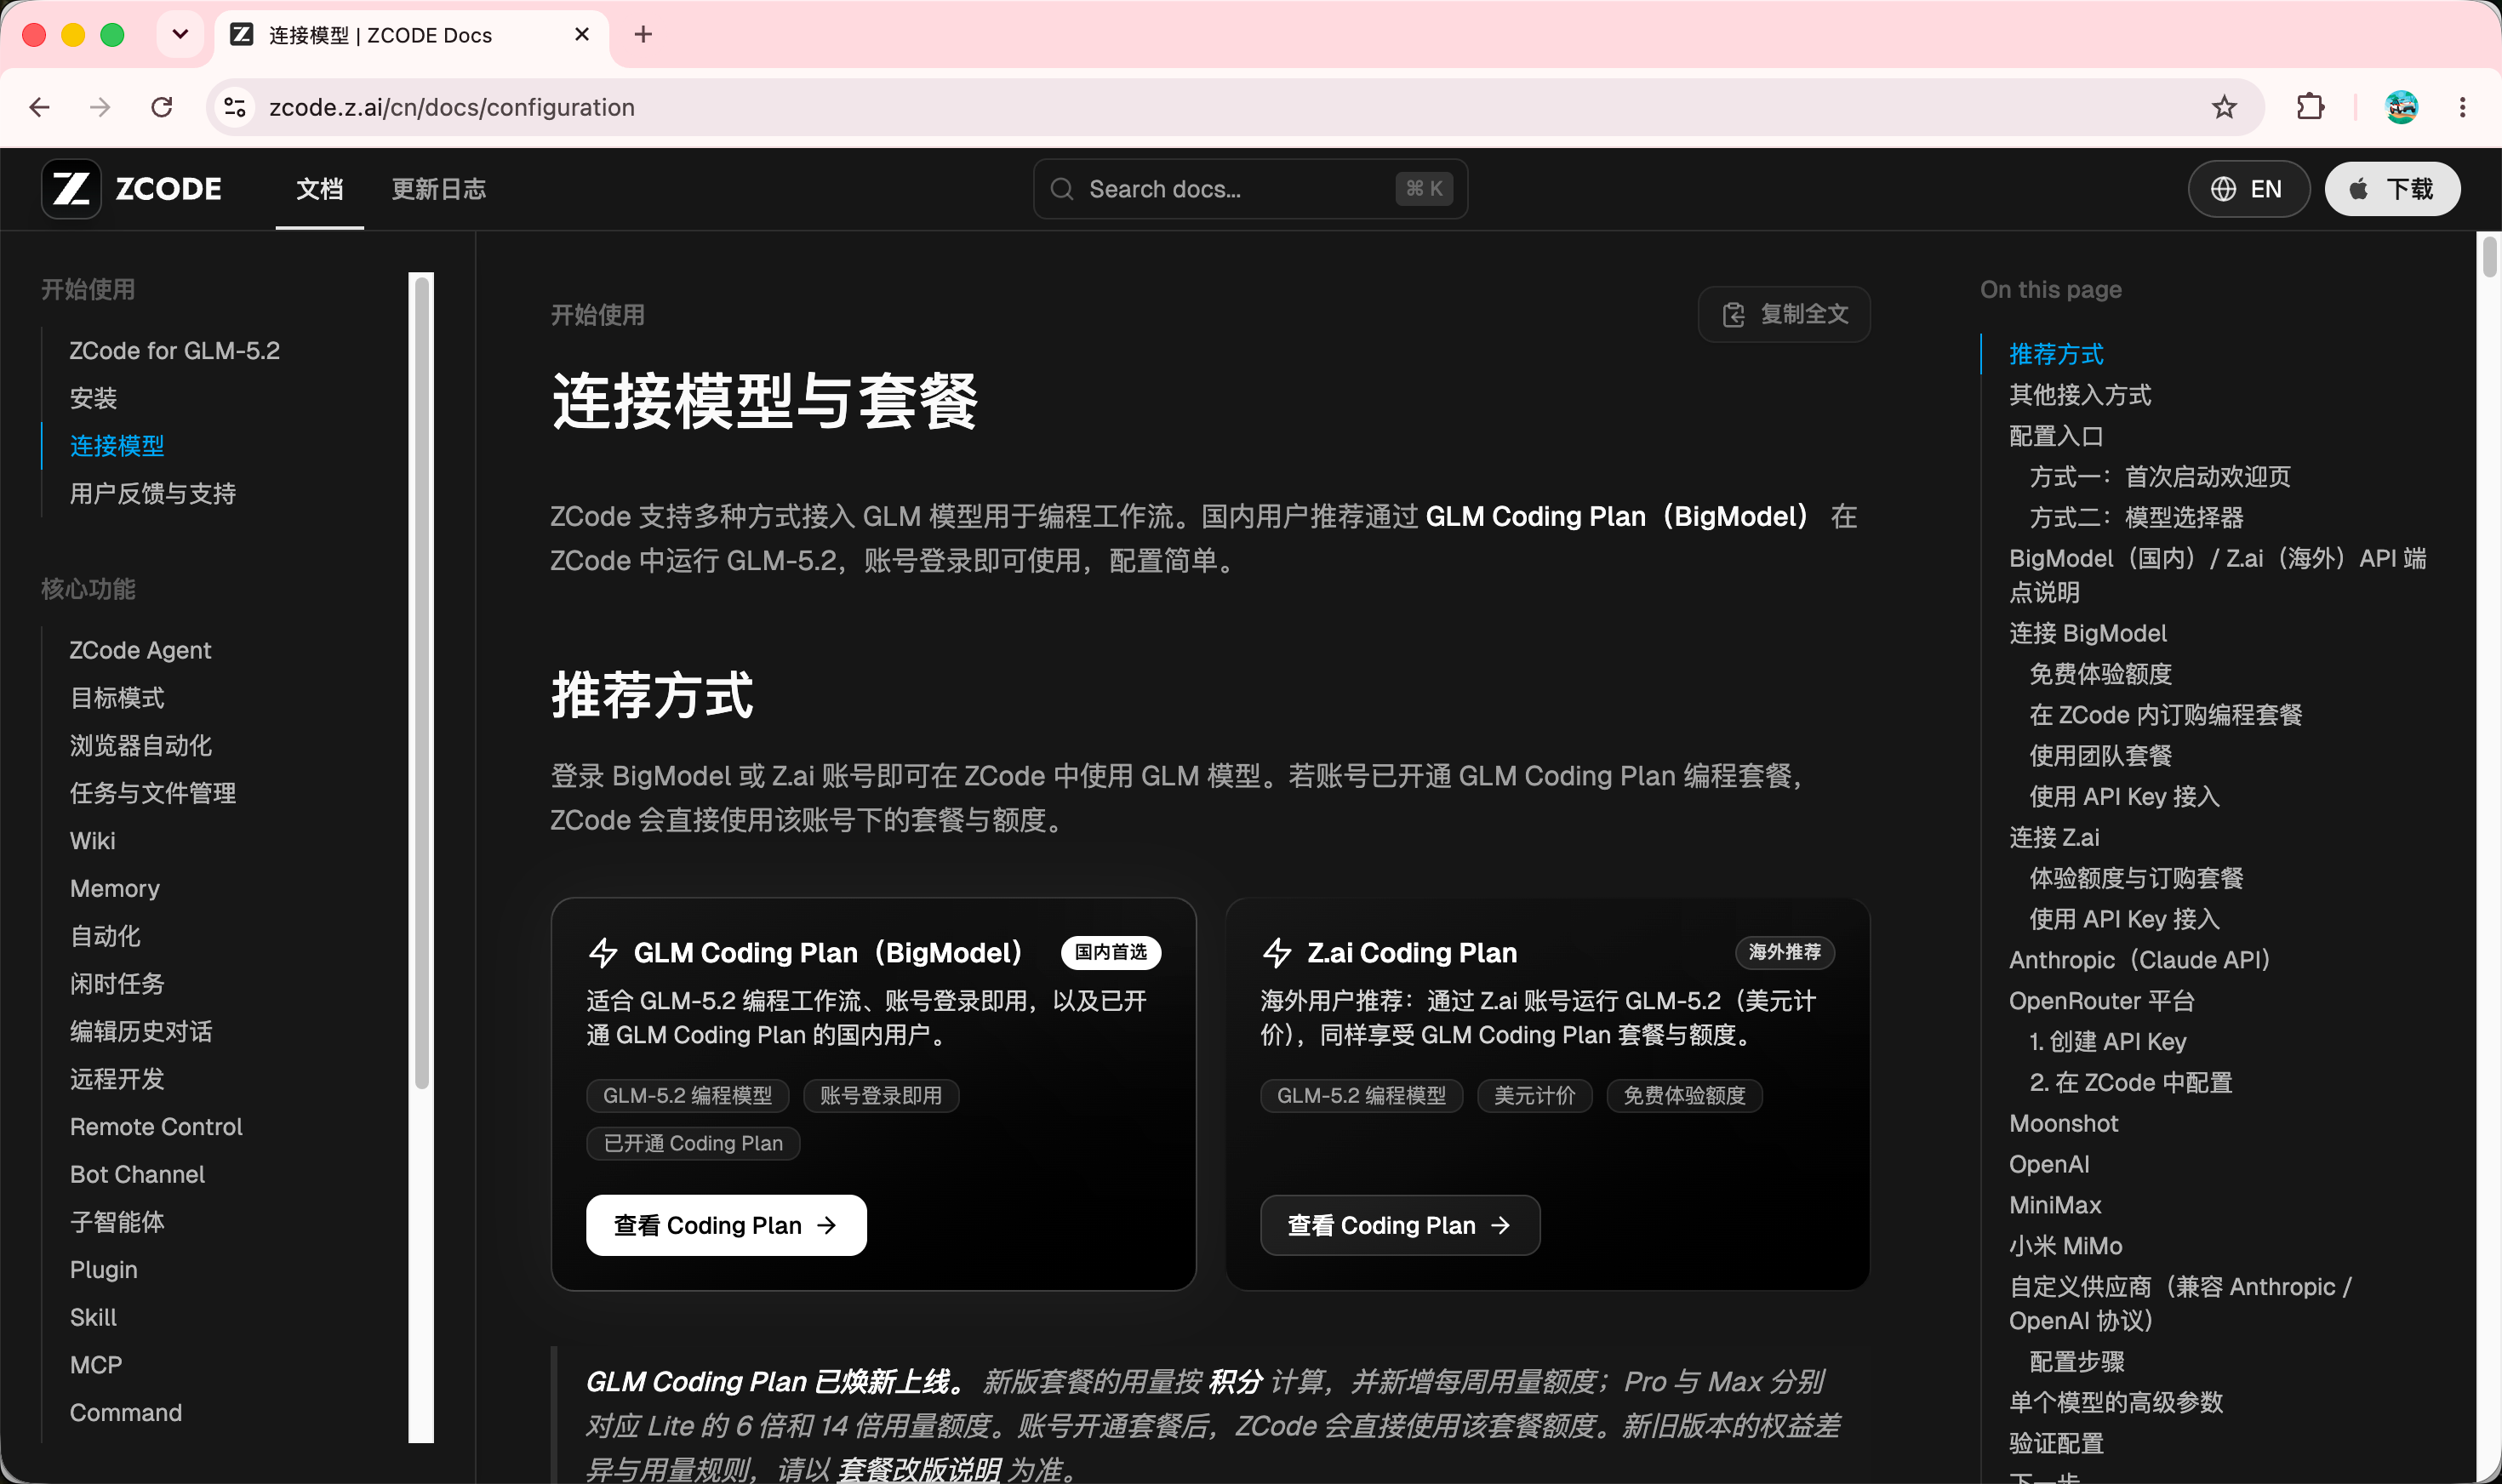Jump to 连接 BigModel section
2502x1484 pixels.
point(2088,633)
